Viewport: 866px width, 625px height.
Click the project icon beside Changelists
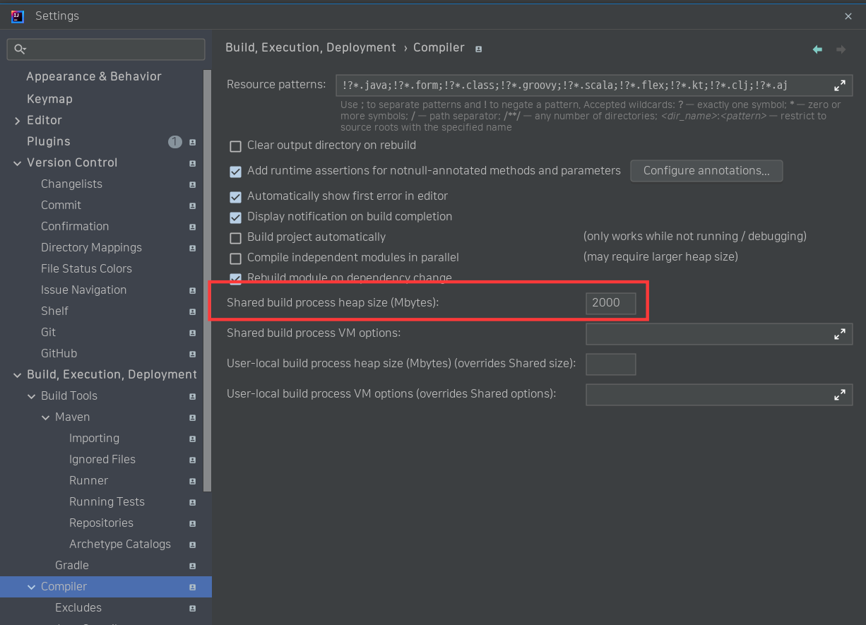(x=193, y=184)
